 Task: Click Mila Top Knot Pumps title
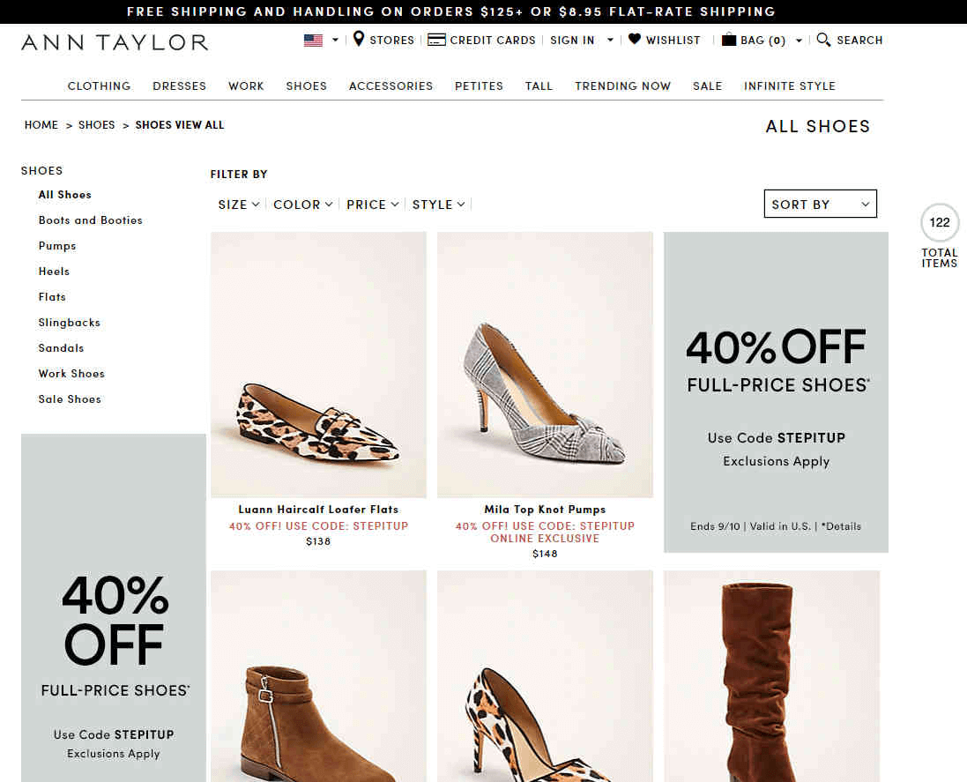(545, 510)
